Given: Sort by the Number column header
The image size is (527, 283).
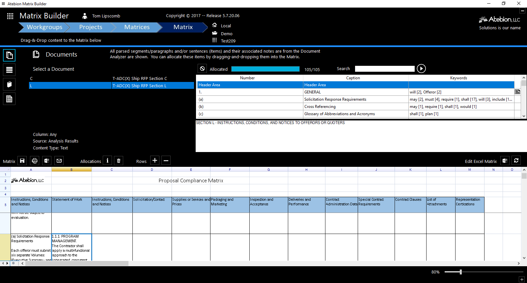Looking at the screenshot, I should [247, 78].
